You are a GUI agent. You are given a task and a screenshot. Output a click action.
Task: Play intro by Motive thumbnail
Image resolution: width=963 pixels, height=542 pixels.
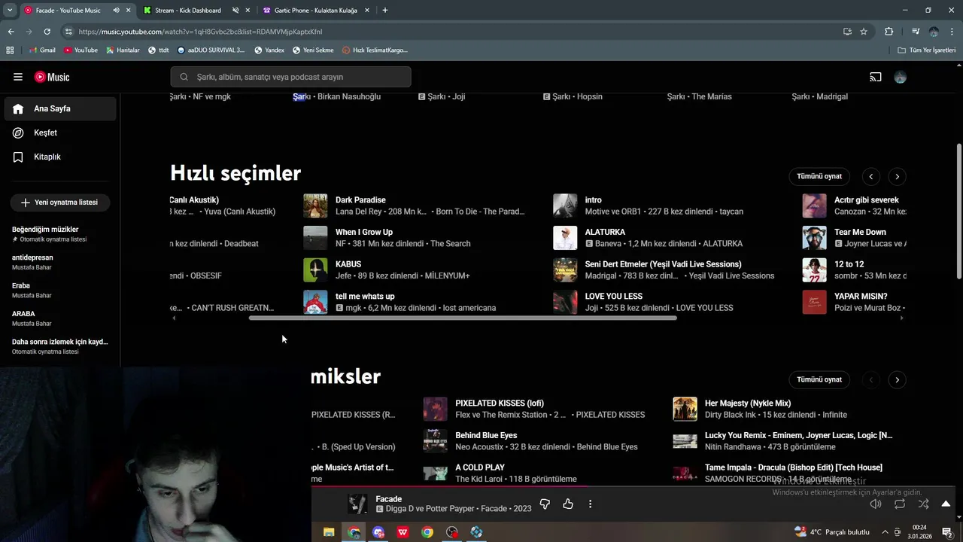[565, 206]
